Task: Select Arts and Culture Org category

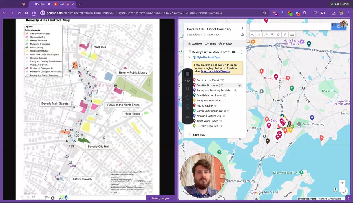Action: click(209, 116)
